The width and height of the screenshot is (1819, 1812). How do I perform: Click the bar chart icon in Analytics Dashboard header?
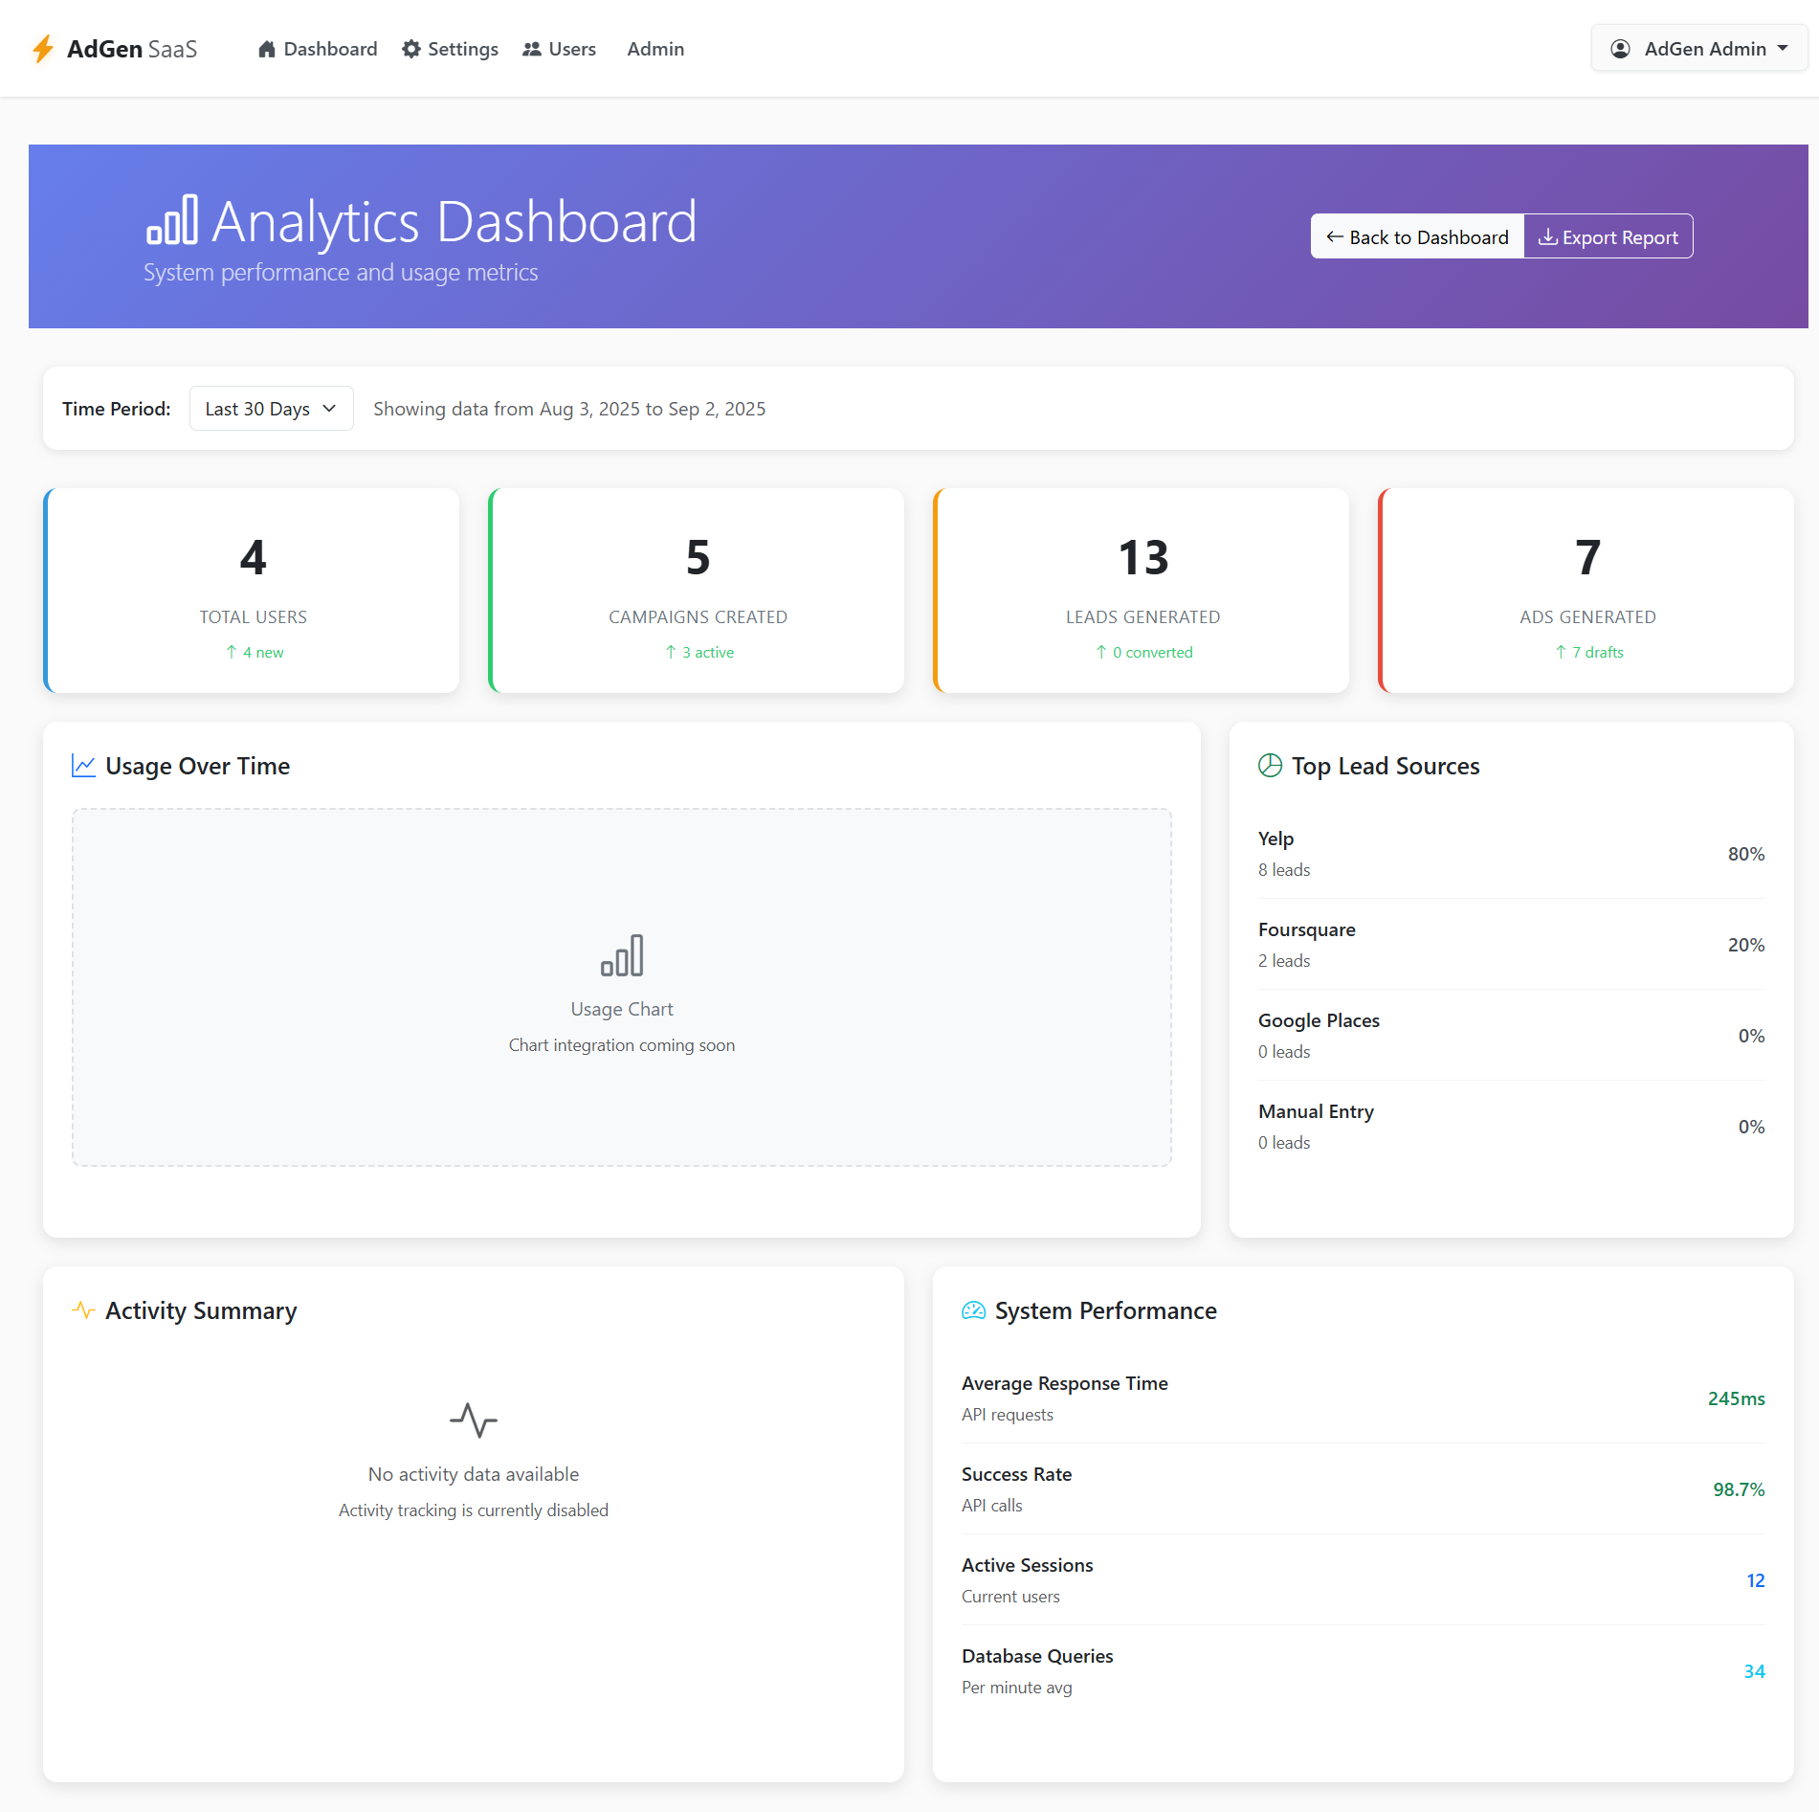[172, 219]
